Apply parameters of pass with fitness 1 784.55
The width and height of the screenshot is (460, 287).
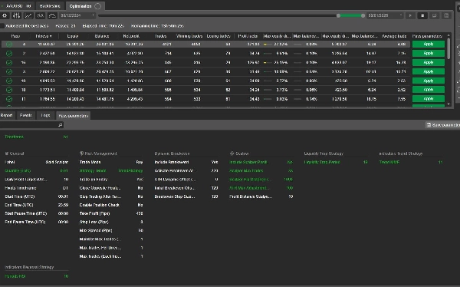tap(429, 99)
